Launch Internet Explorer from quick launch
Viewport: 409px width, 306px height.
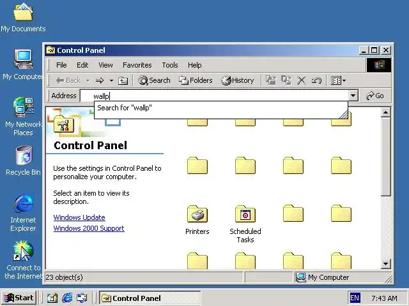pyautogui.click(x=67, y=298)
